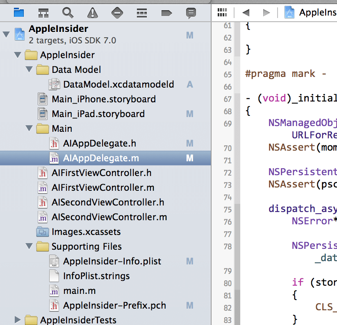Click line number 75 in gutter

click(228, 210)
